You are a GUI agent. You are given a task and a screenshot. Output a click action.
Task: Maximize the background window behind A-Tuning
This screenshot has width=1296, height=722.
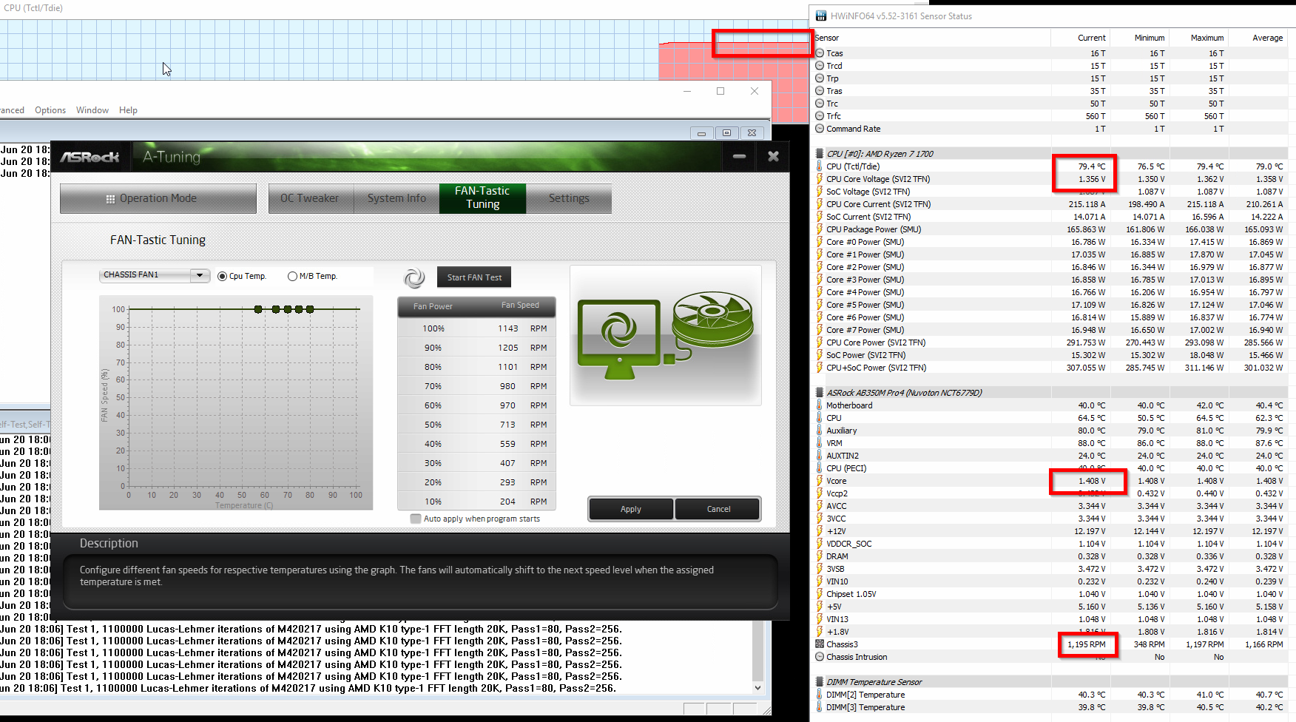[720, 91]
